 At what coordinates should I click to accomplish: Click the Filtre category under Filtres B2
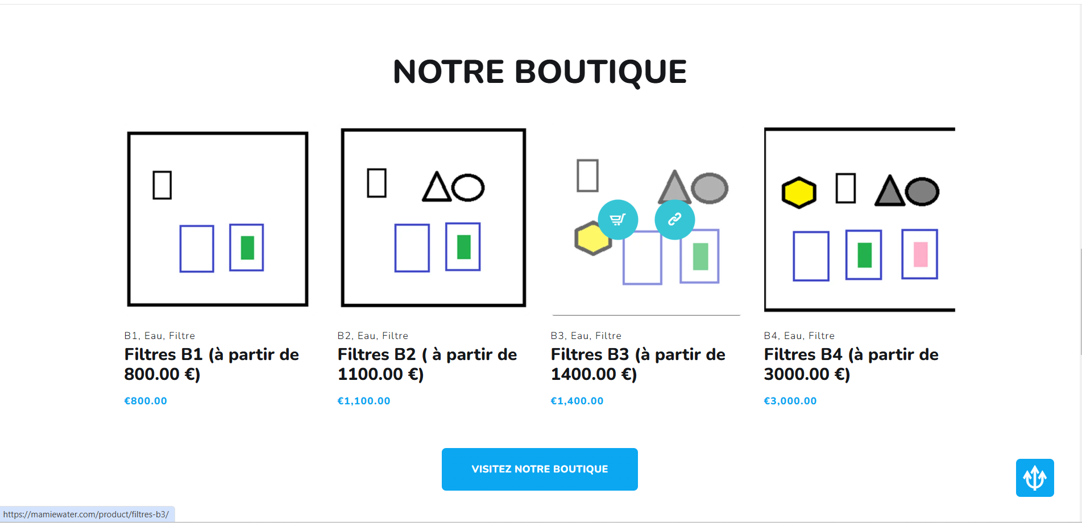pyautogui.click(x=395, y=336)
